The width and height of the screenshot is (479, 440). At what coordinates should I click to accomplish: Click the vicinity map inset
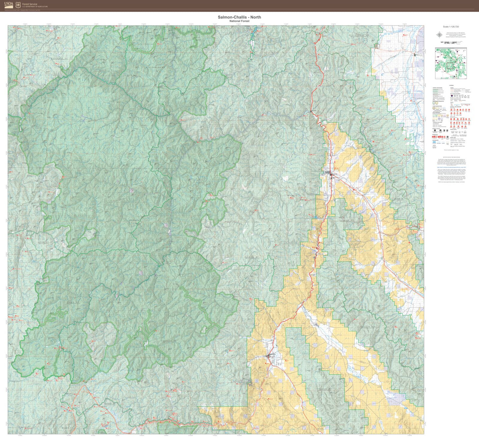coord(451,63)
